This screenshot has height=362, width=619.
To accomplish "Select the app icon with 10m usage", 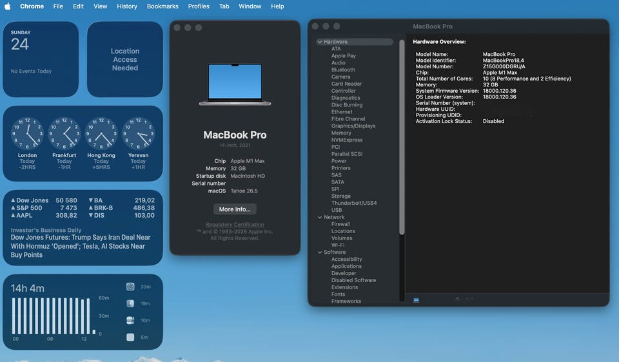I will coord(130,320).
